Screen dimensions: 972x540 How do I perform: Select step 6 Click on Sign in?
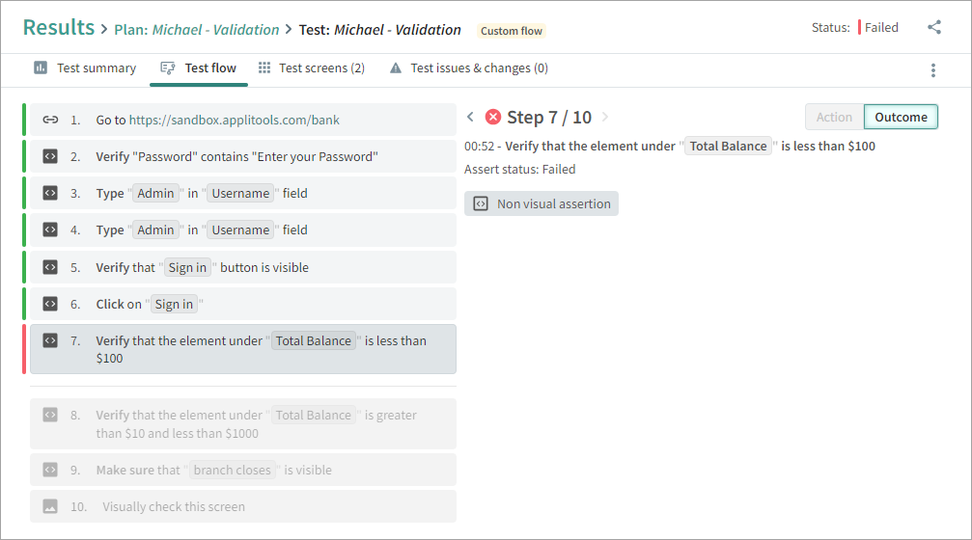click(x=242, y=304)
